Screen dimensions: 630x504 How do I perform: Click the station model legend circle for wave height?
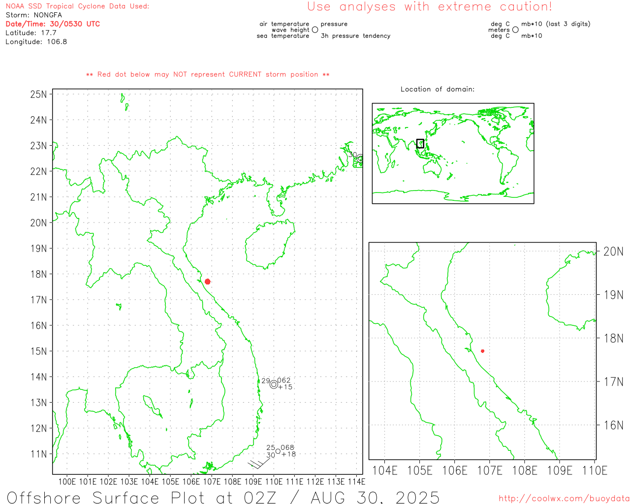click(315, 30)
